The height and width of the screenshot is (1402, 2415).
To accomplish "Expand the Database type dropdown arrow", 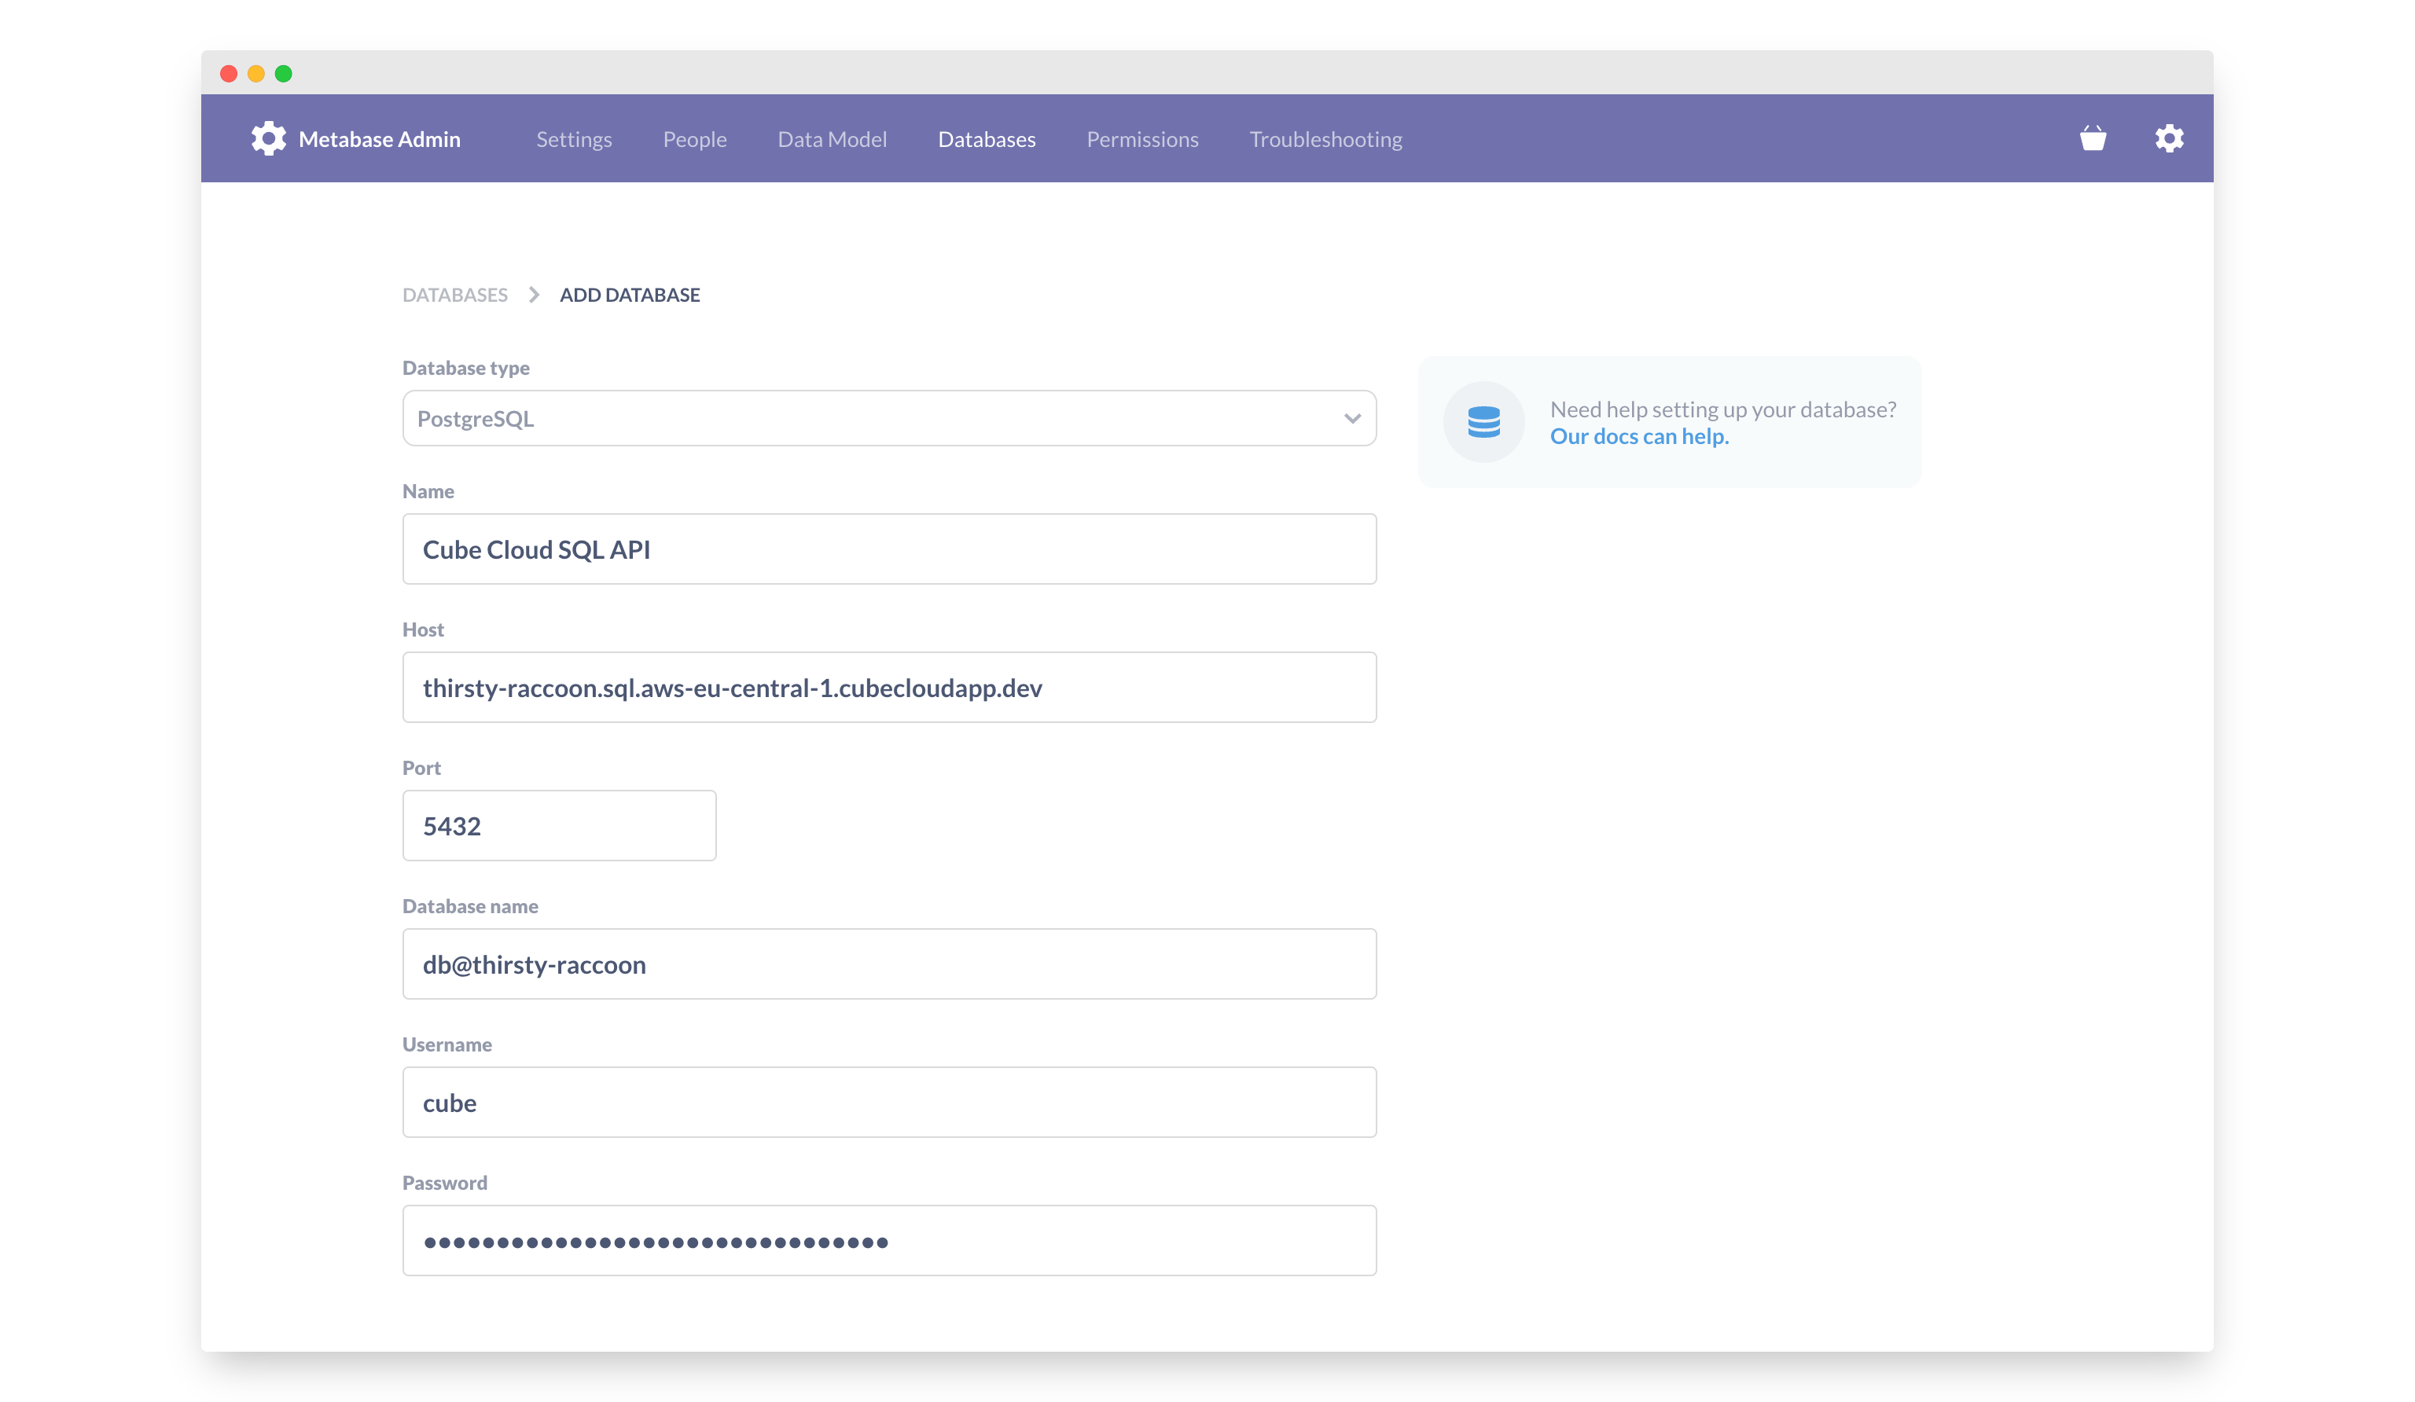I will click(1351, 419).
